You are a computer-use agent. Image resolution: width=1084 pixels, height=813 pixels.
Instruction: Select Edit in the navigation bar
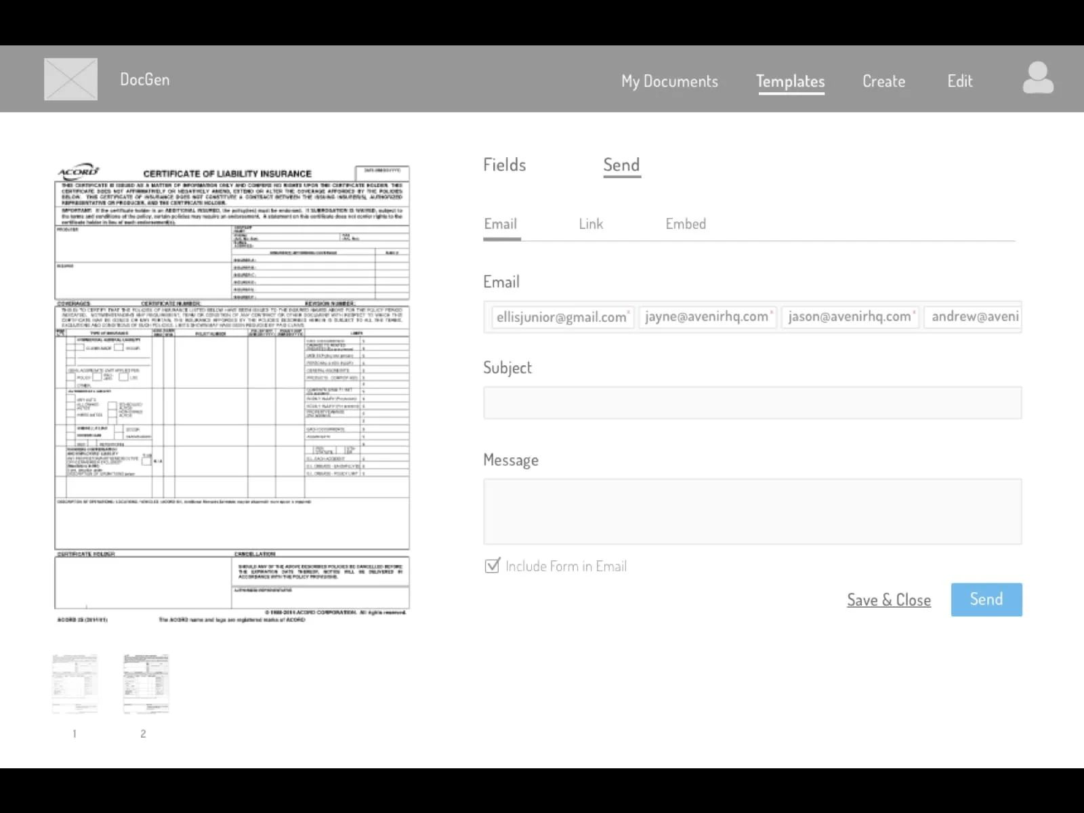point(959,81)
